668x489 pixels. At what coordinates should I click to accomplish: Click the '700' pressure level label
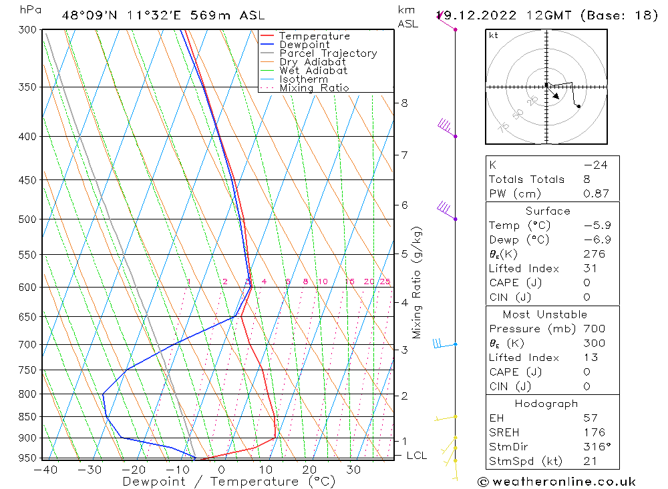click(27, 344)
